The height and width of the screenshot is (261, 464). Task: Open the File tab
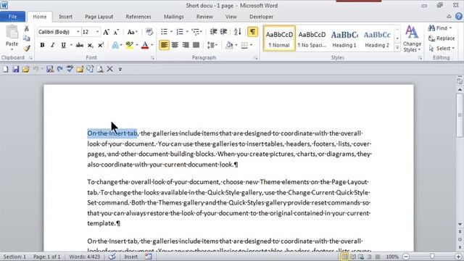coord(13,17)
